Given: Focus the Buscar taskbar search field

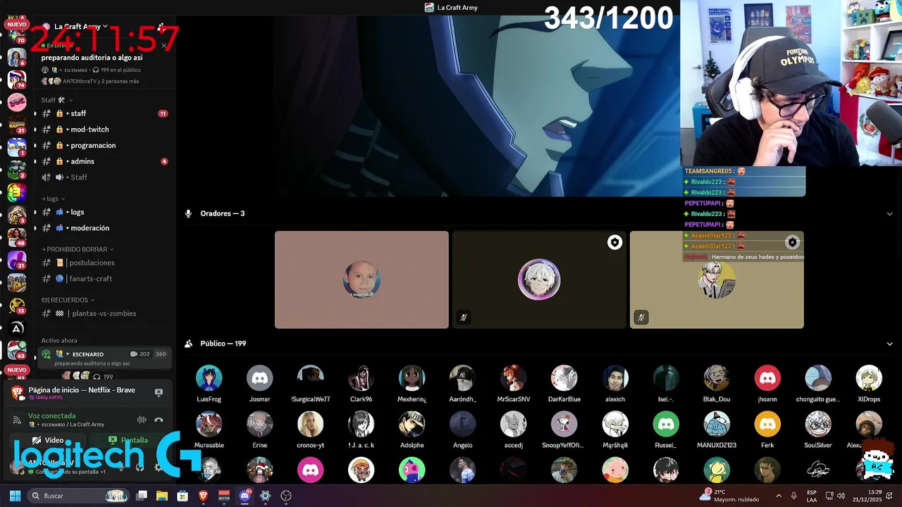Looking at the screenshot, I should 79,496.
